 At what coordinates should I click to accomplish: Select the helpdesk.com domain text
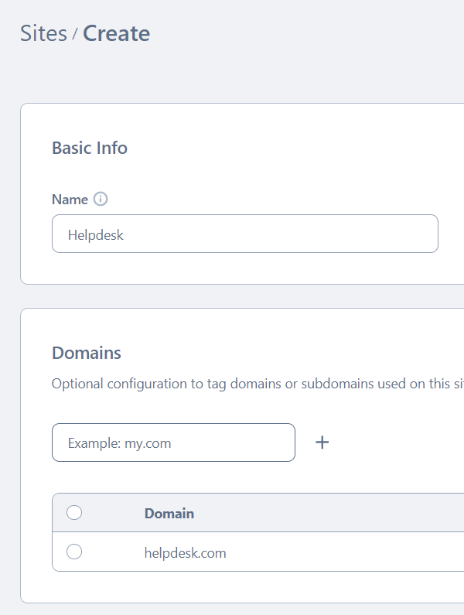(x=185, y=553)
